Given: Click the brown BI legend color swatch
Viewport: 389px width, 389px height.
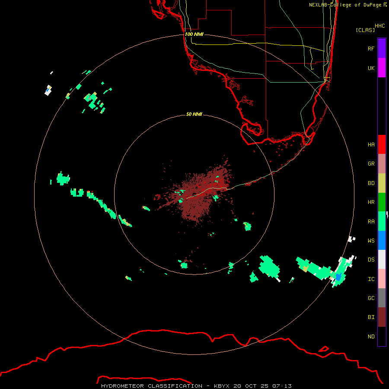Looking at the screenshot, I should click(x=382, y=317).
